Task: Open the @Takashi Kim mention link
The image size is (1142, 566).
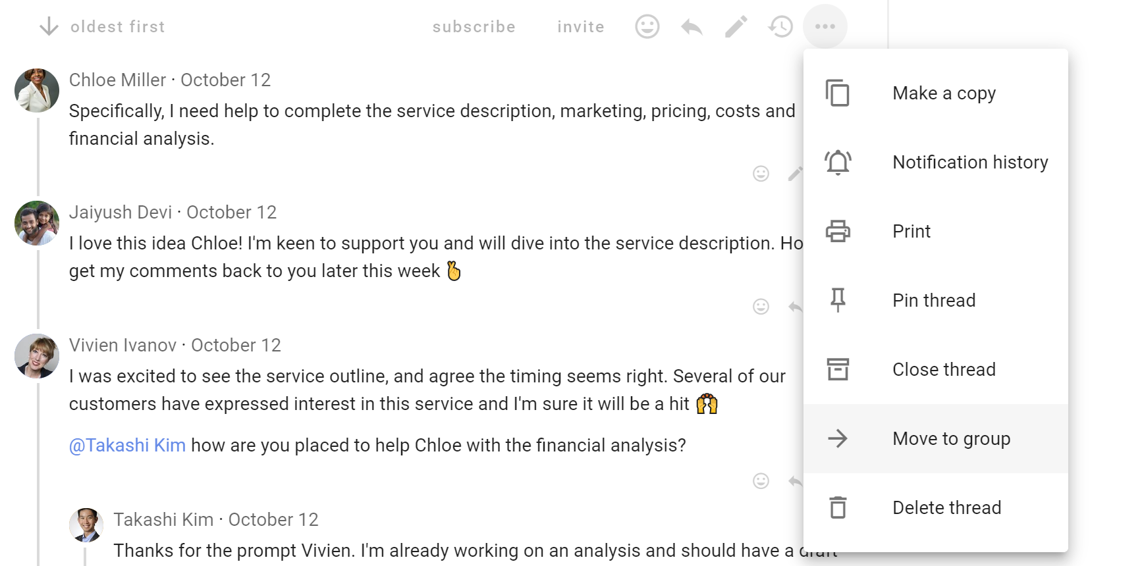Action: coord(127,446)
